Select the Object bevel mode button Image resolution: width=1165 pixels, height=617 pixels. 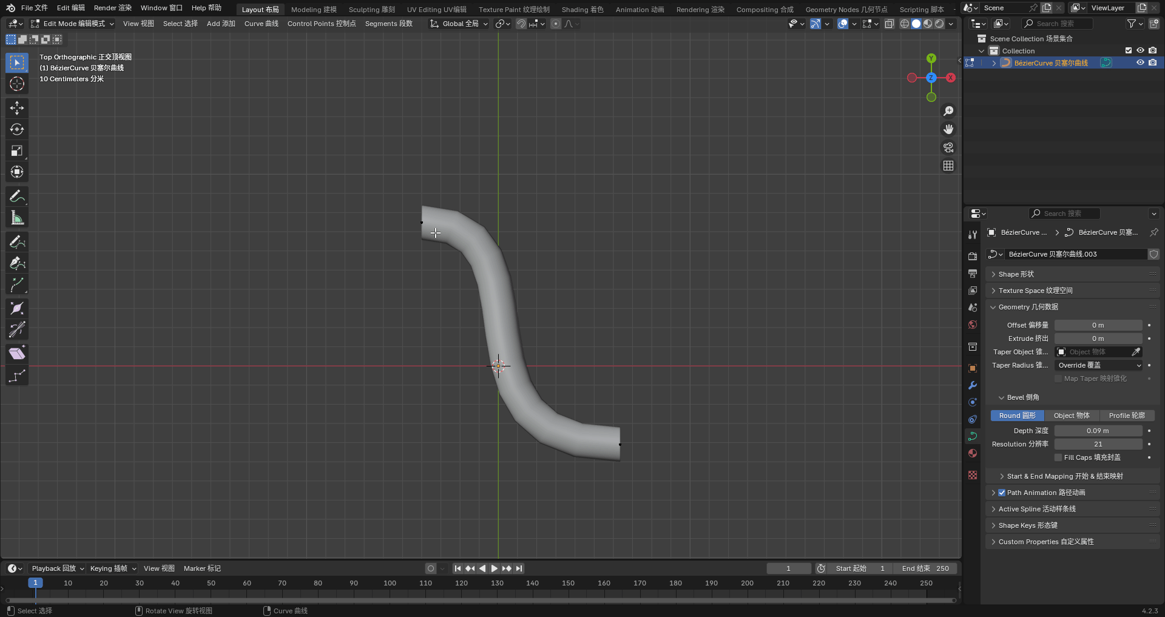[x=1072, y=416]
